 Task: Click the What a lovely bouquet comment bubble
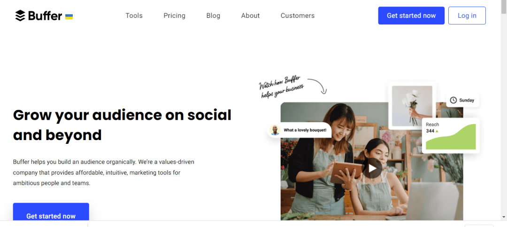(300, 130)
